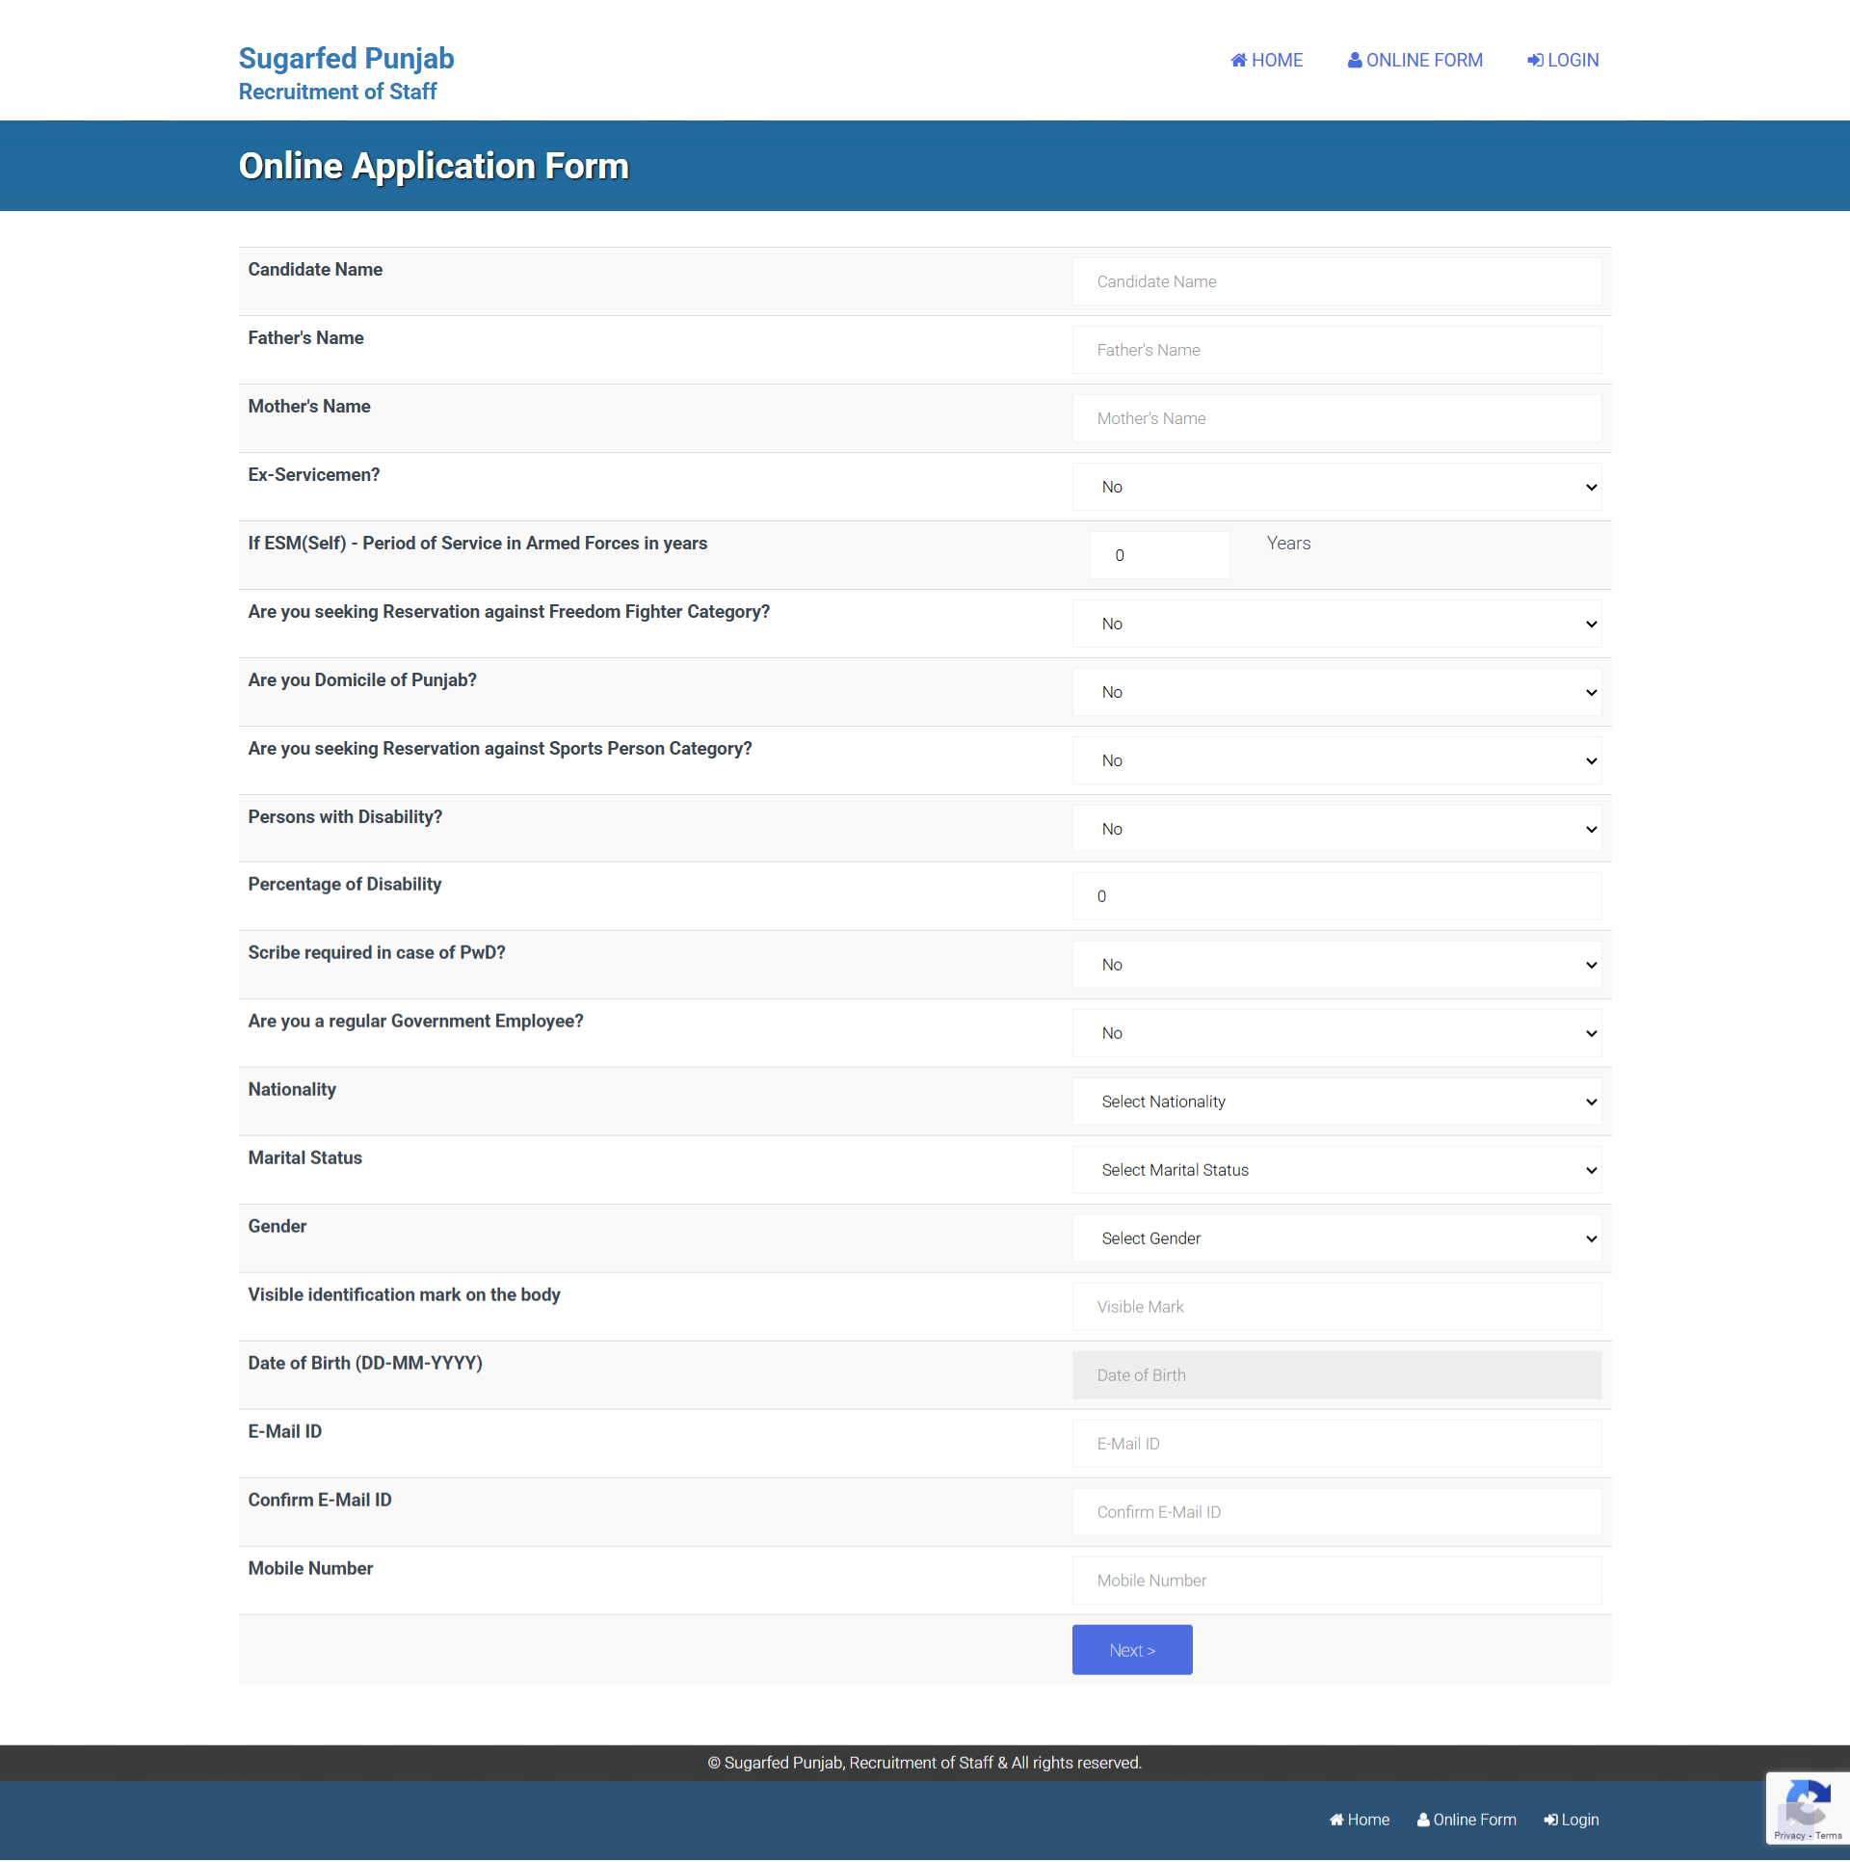Click the footer Home house icon
Screen dimensions: 1850x1862
(x=1336, y=1820)
